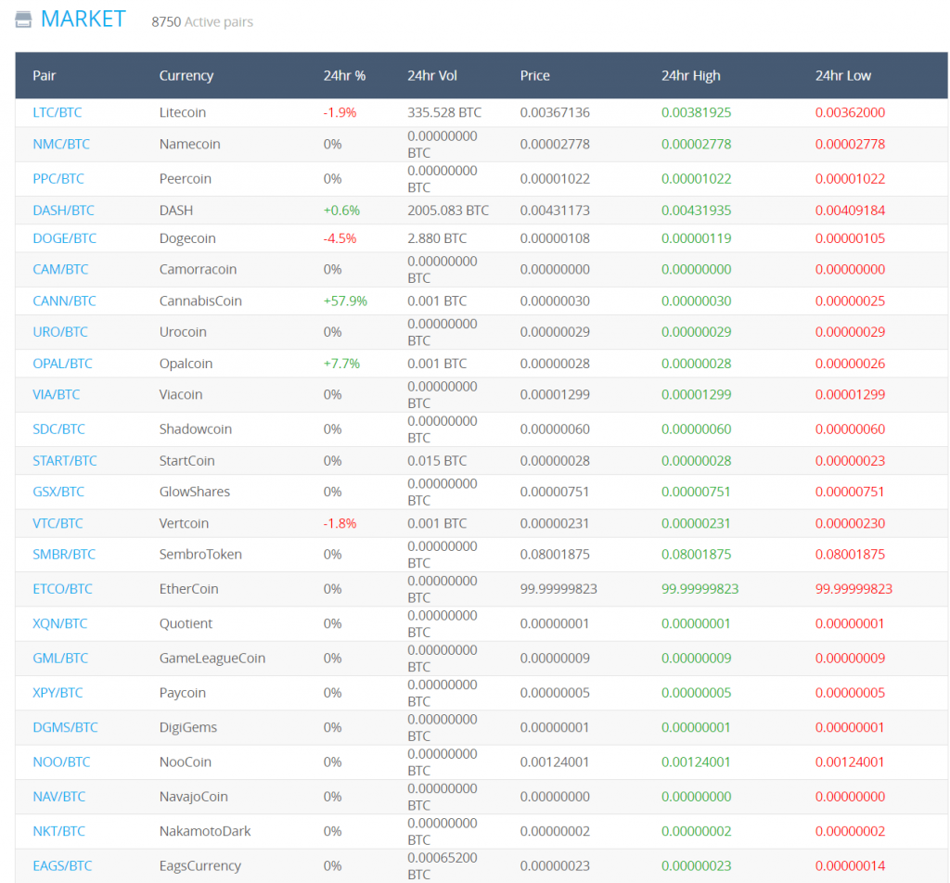Image resolution: width=950 pixels, height=883 pixels.
Task: Select the +7.7% change for Opalcoin
Action: 341,364
